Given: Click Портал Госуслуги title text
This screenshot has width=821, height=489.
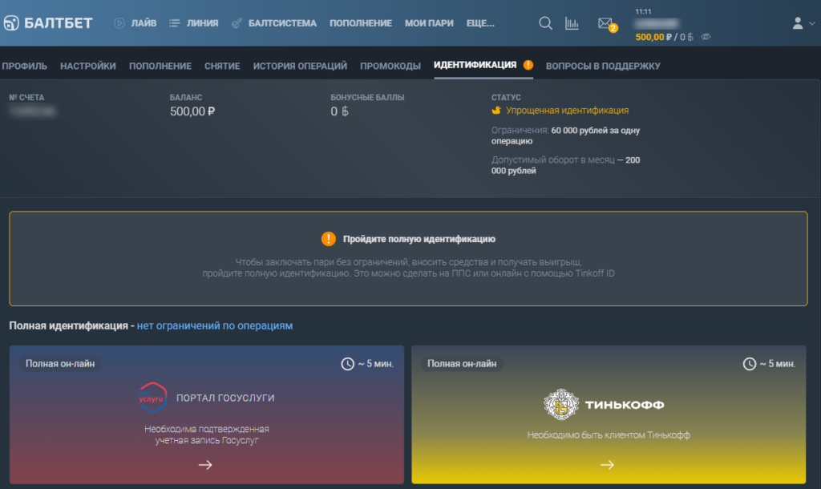Looking at the screenshot, I should coord(225,398).
